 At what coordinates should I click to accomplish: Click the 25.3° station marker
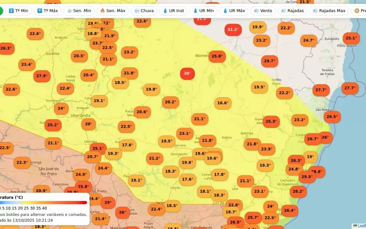271,121
